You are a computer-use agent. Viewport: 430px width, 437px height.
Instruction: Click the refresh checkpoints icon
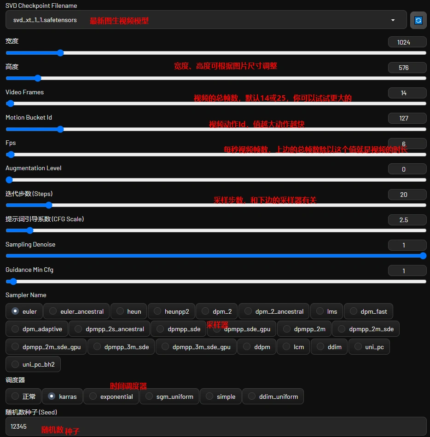[x=418, y=20]
